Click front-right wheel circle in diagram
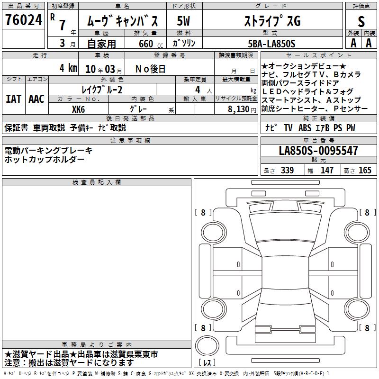This screenshot has height=379, width=379. click(x=357, y=233)
